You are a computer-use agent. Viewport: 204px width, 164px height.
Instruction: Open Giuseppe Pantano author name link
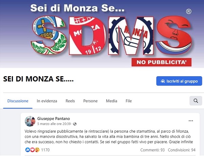tap(53, 118)
